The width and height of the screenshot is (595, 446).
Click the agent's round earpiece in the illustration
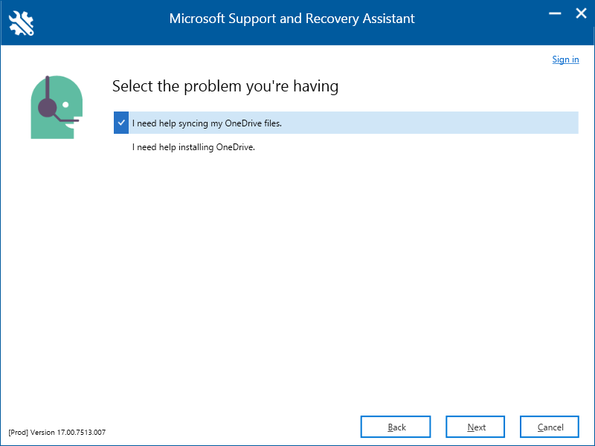pyautogui.click(x=48, y=107)
